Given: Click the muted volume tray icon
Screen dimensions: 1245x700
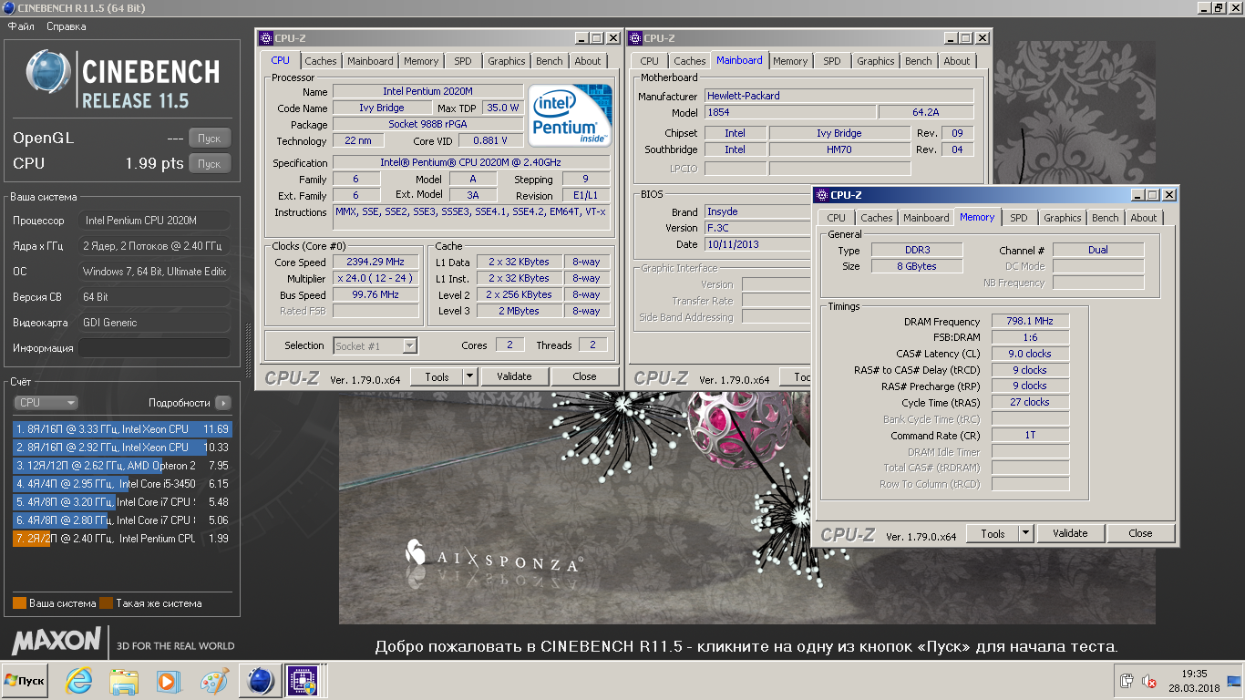Looking at the screenshot, I should point(1149,681).
